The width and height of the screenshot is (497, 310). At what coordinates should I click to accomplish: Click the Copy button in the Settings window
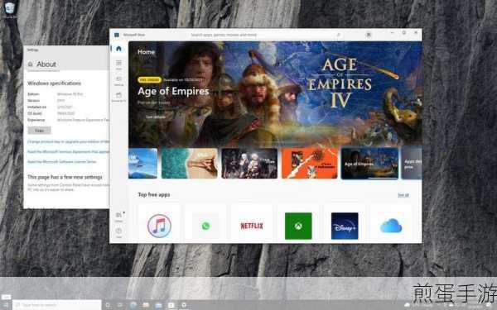[39, 131]
